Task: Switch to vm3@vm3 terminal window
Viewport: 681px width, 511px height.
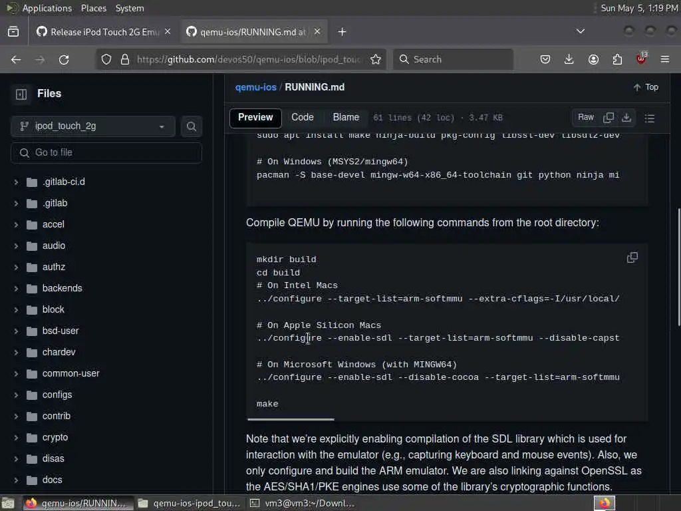Action: (303, 504)
